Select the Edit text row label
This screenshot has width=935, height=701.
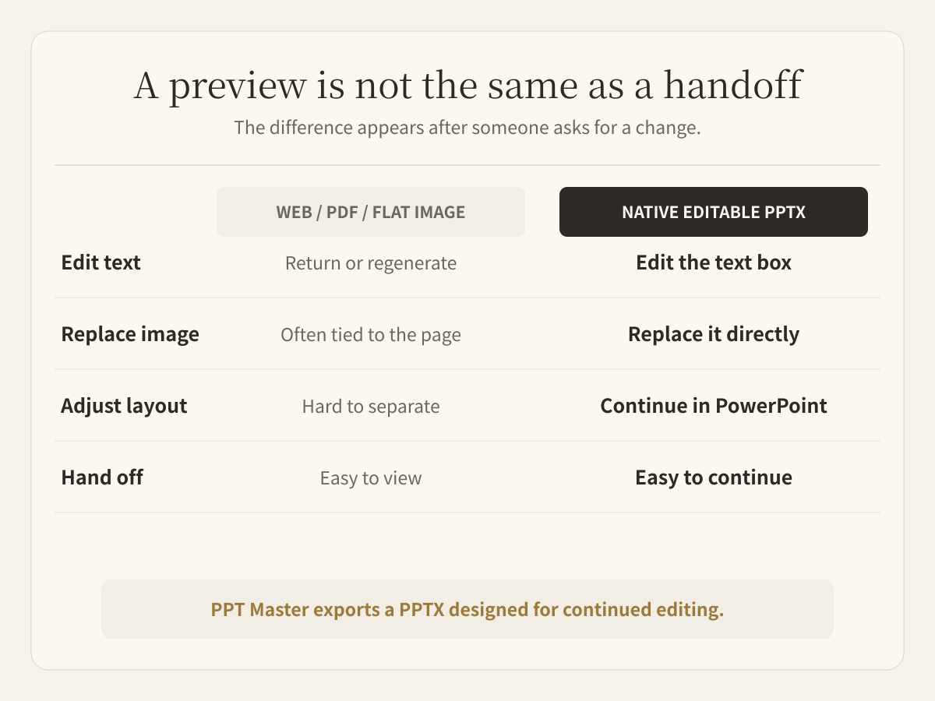(101, 262)
